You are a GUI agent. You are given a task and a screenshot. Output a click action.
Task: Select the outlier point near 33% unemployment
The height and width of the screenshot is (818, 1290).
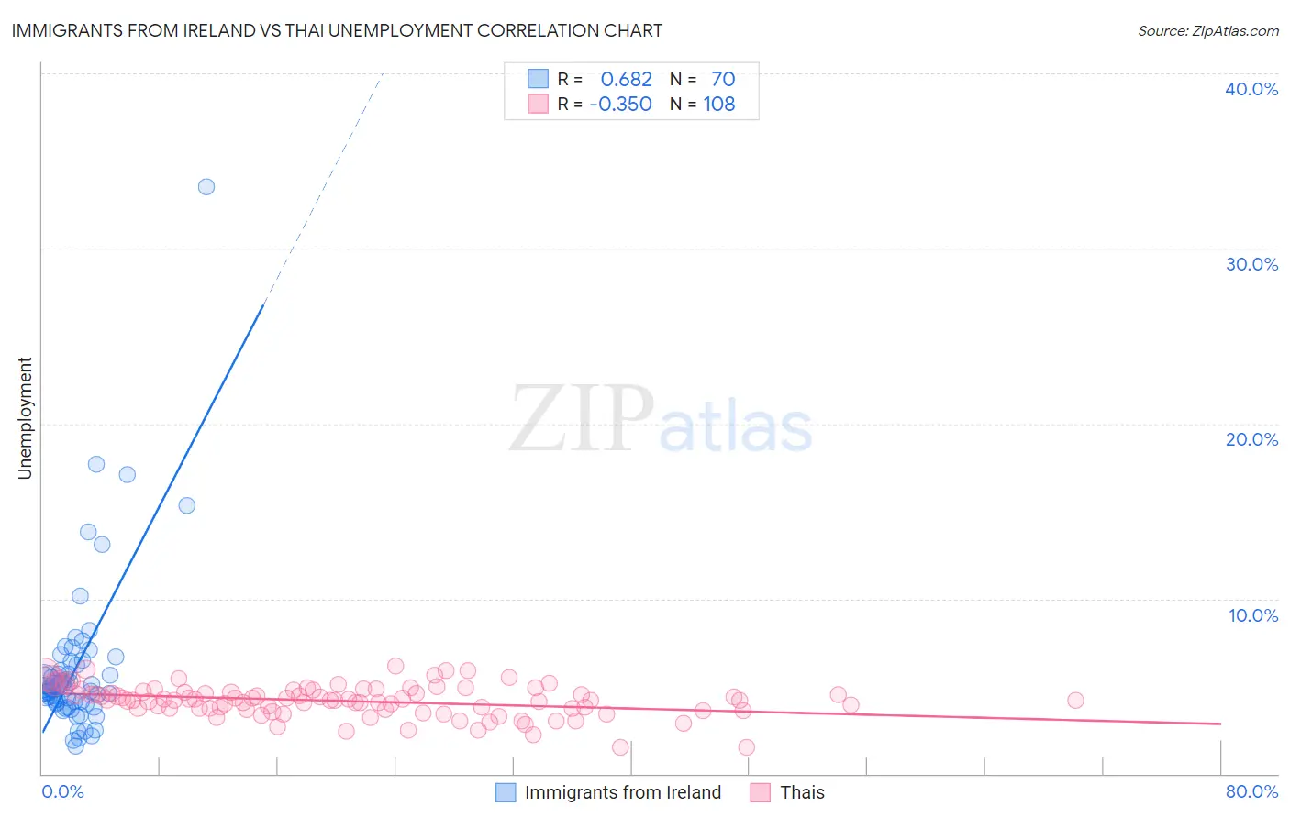click(x=206, y=187)
